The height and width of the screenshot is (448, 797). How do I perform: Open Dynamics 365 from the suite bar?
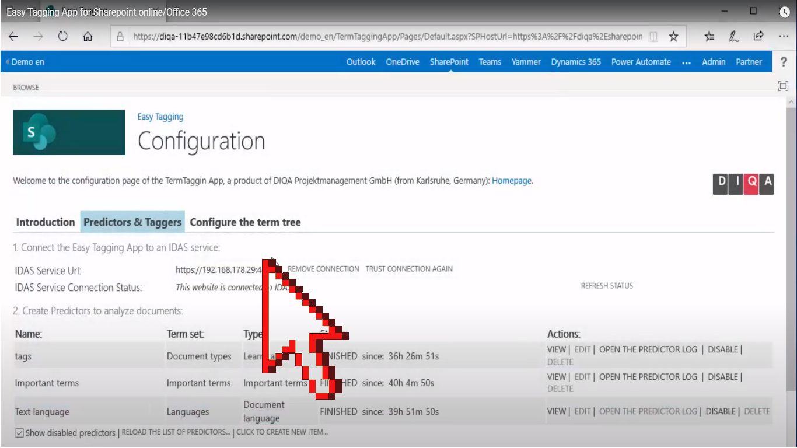(x=576, y=62)
